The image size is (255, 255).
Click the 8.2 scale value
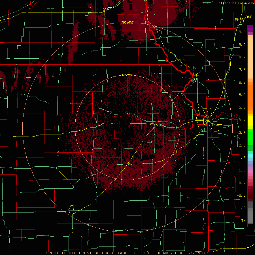point(242,57)
